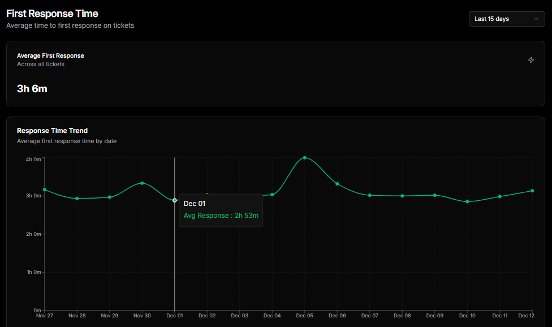Select the Dec 09 data point

pos(435,195)
